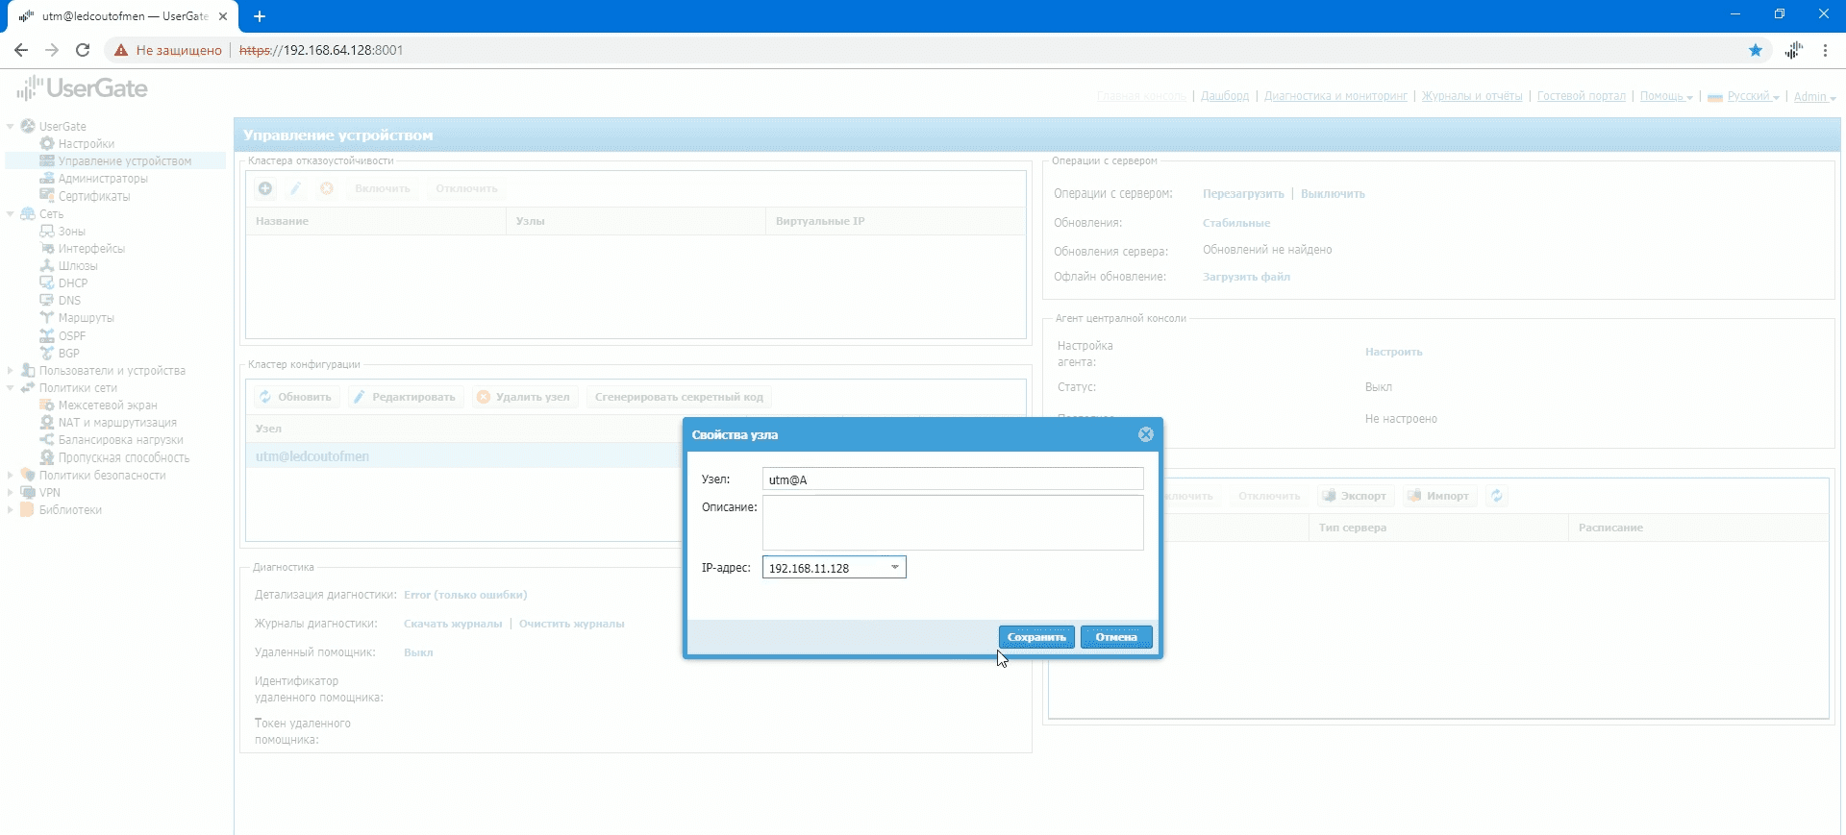Open BGP in the sidebar

[69, 354]
